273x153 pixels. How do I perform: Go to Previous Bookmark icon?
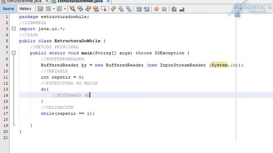coord(113,8)
